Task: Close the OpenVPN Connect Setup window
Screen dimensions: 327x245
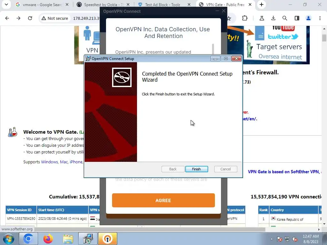Action: pyautogui.click(x=237, y=59)
